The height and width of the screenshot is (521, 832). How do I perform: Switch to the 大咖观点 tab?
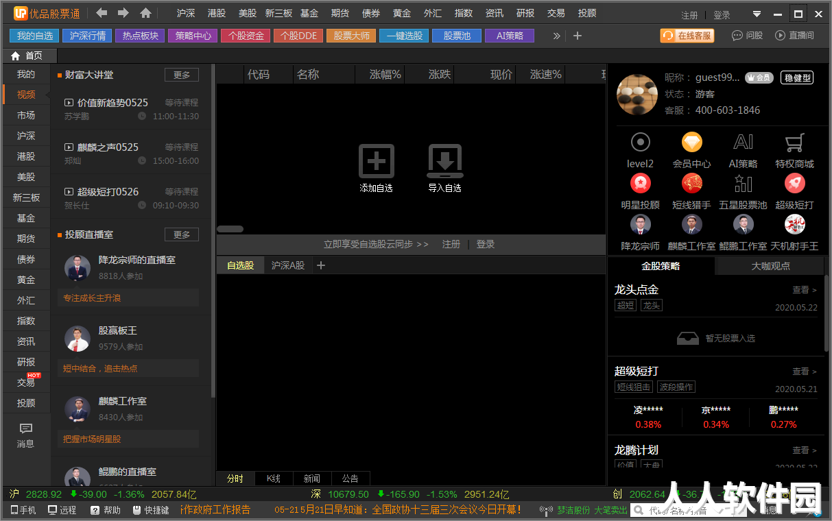coord(770,266)
